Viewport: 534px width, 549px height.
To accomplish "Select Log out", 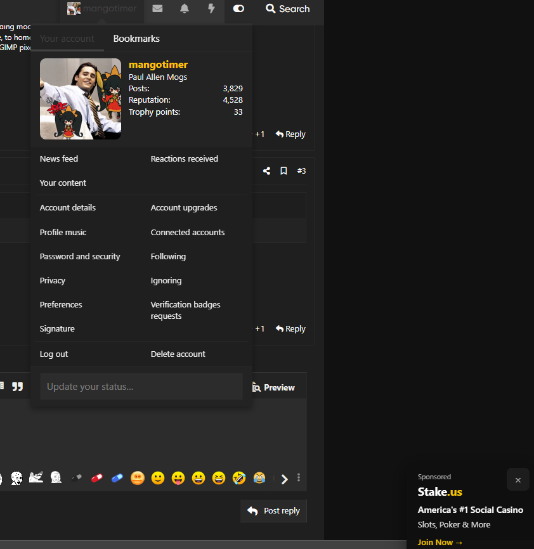I will pos(54,354).
